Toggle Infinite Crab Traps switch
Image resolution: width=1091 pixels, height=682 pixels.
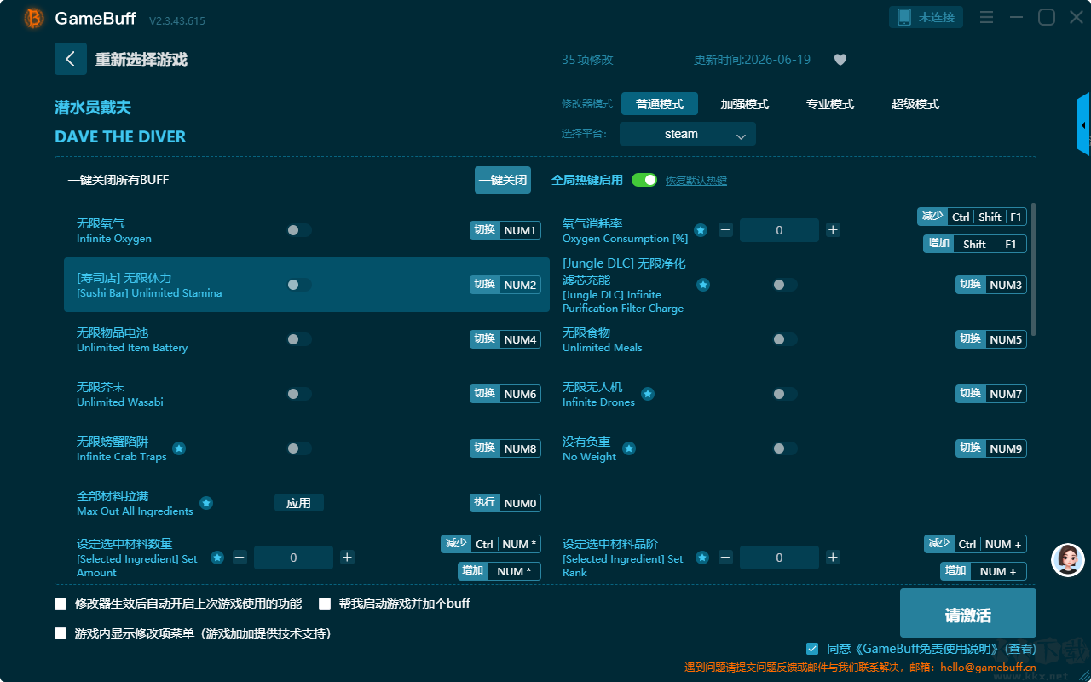pos(299,448)
